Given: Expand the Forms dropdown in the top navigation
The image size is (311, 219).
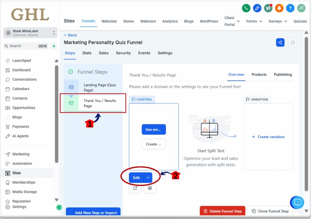Looking at the screenshot, I should (x=254, y=21).
